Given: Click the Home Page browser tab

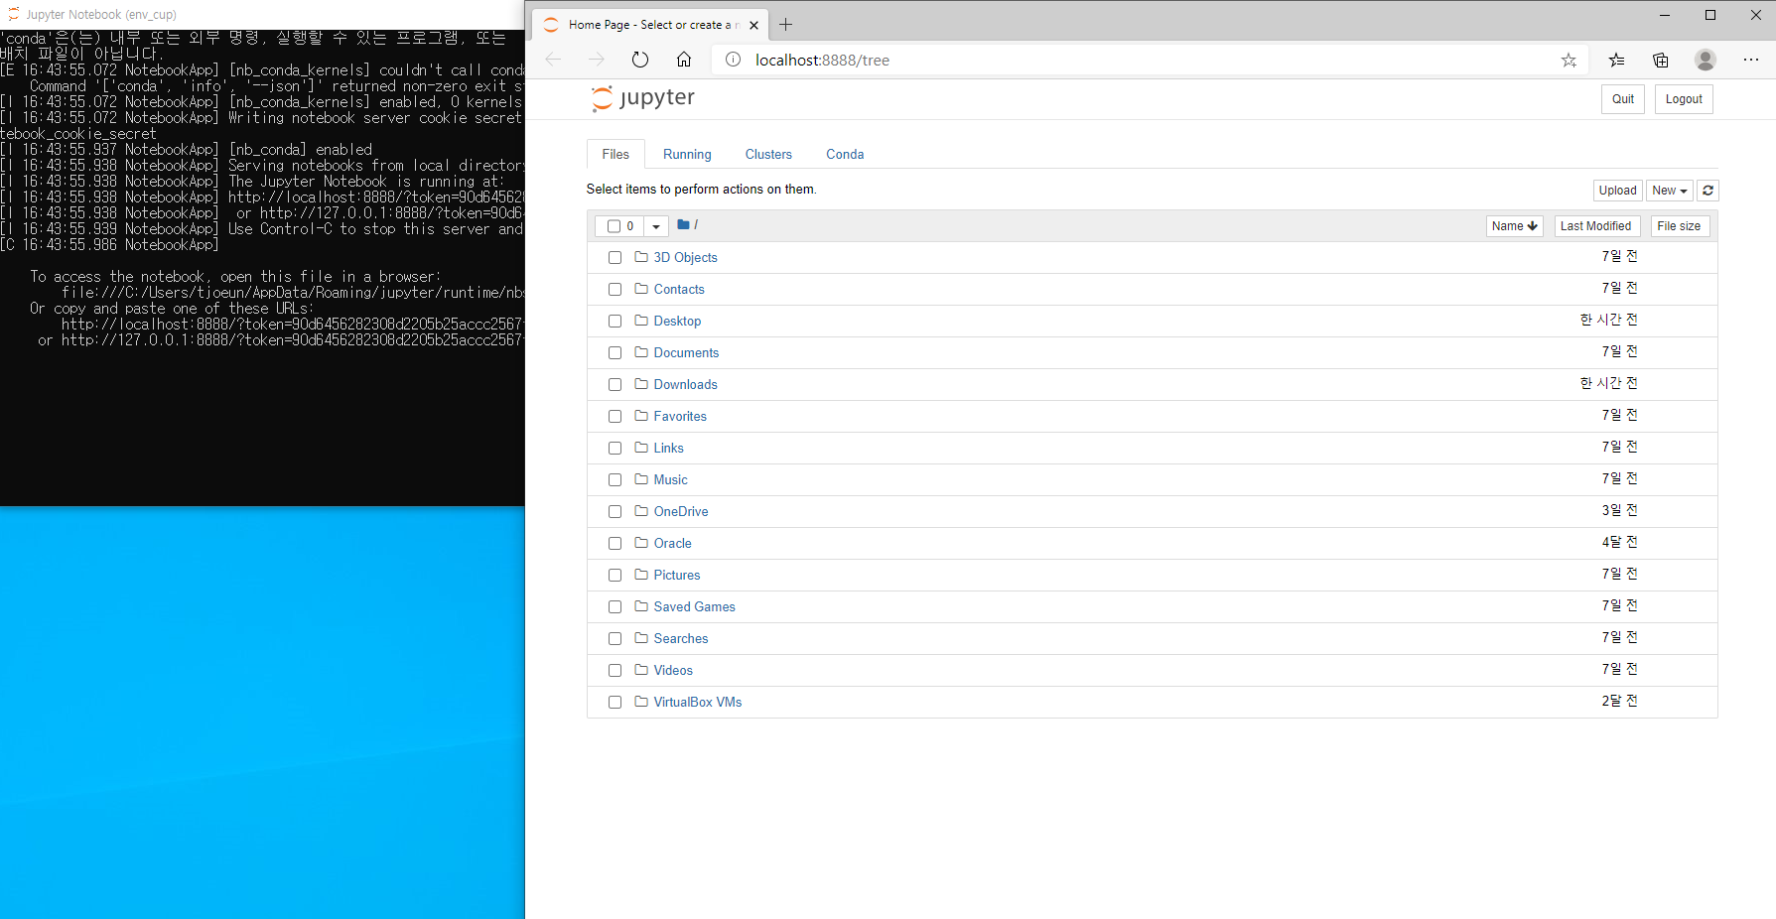Looking at the screenshot, I should 650,25.
